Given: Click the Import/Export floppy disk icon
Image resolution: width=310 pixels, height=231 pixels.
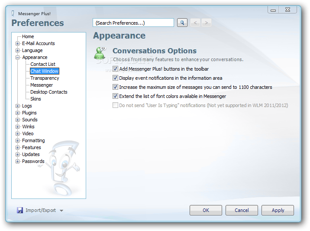Looking at the screenshot, I should [20, 210].
